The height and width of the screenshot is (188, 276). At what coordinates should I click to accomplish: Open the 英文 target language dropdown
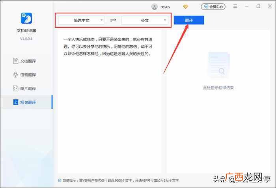145,20
